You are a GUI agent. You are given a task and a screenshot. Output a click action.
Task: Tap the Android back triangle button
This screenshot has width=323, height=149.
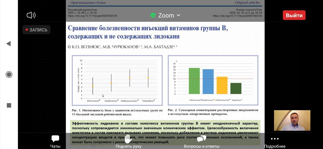click(x=9, y=44)
